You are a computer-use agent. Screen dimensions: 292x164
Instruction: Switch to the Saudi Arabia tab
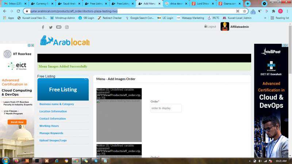click(x=69, y=4)
